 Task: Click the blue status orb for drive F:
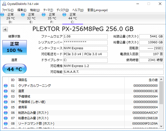pos(43,14)
